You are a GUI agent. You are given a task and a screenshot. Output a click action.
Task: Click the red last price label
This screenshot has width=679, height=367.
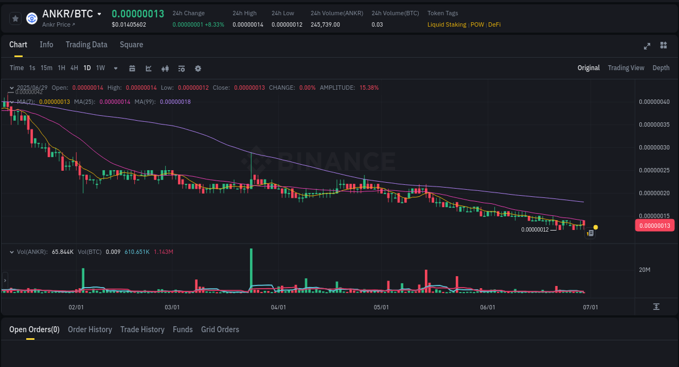point(654,225)
